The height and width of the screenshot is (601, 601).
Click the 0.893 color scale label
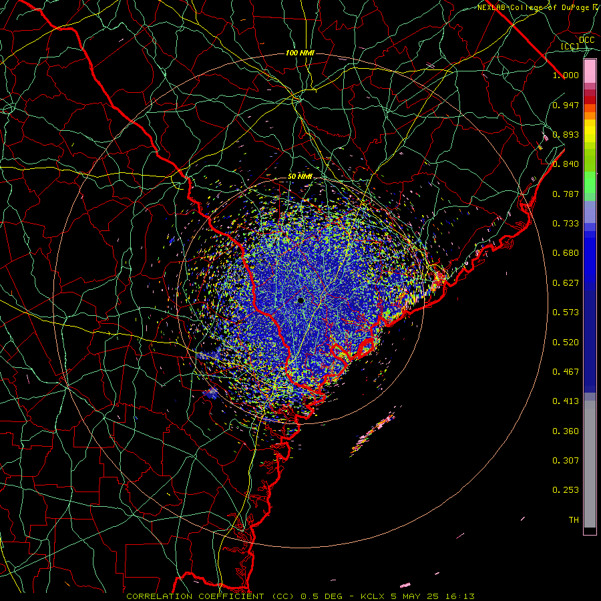[x=566, y=134]
